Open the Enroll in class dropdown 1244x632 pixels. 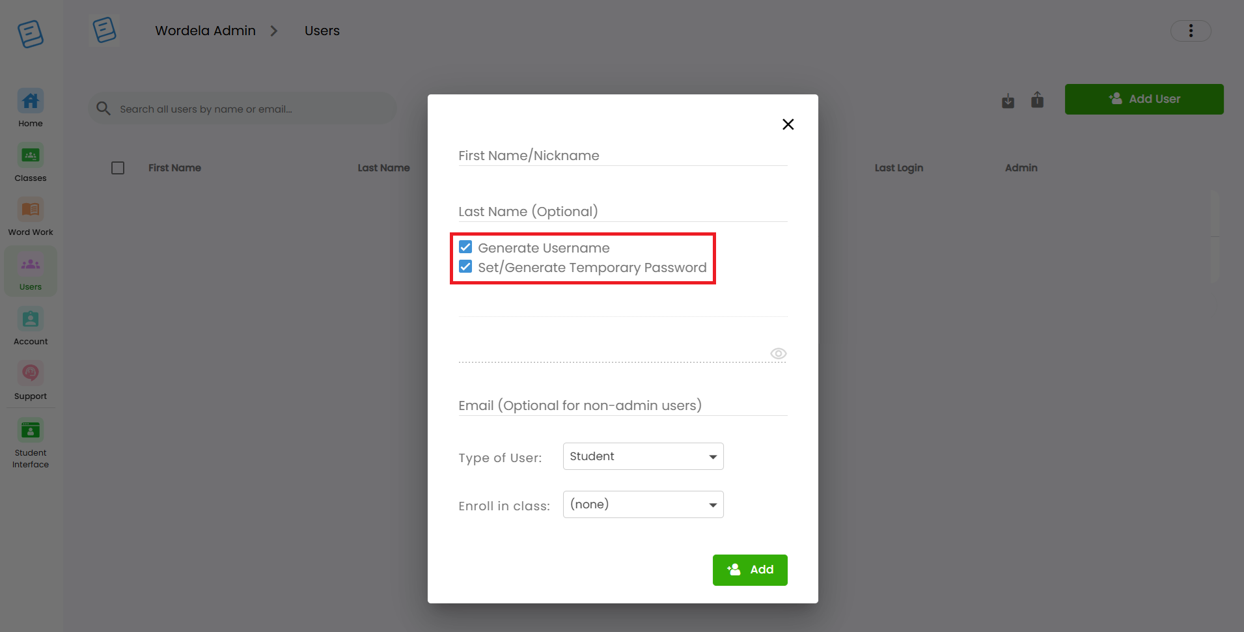(643, 504)
